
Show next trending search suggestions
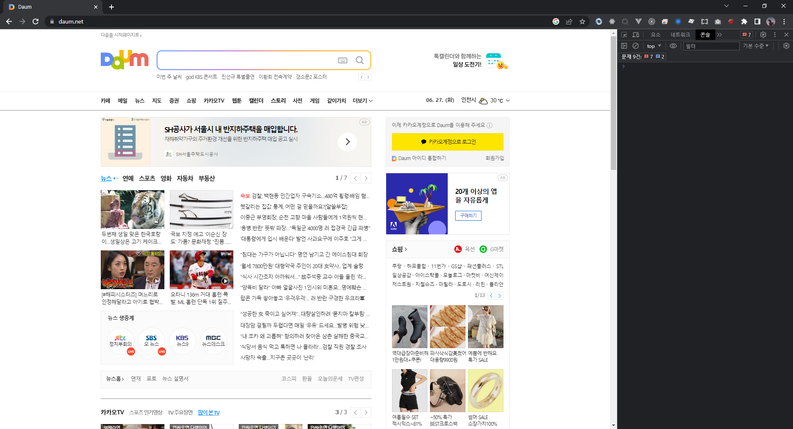tap(368, 77)
